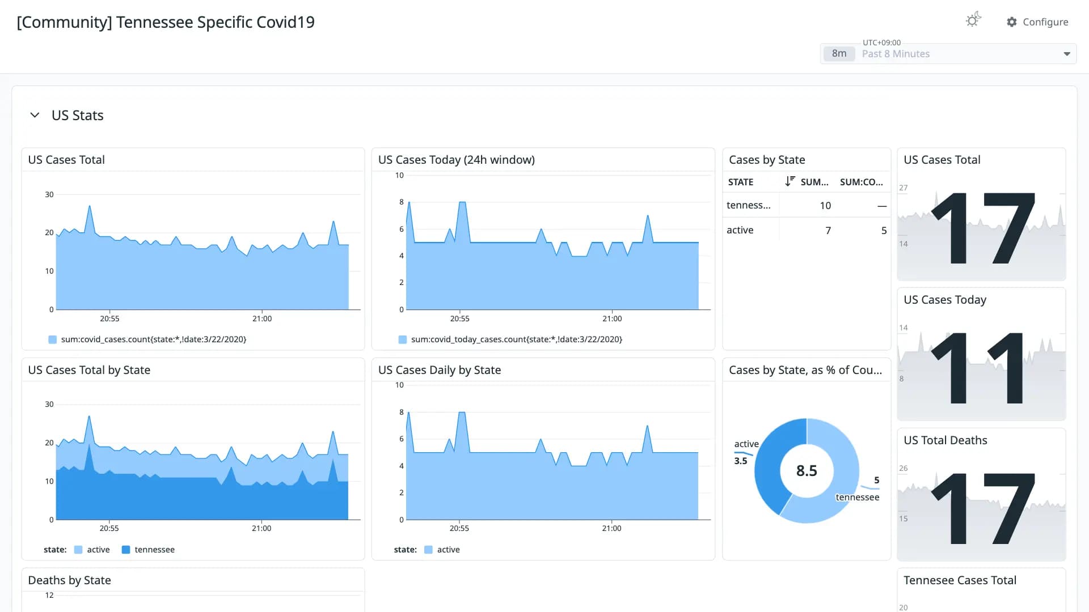The image size is (1089, 612).
Task: Click the 10 value in tenness... row
Action: tap(825, 206)
